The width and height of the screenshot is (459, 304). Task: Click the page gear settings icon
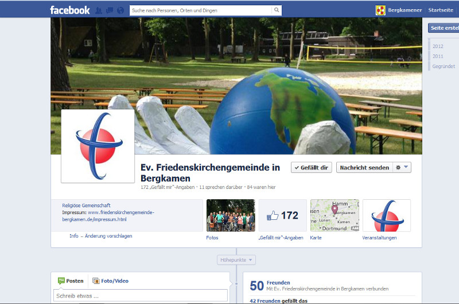coord(398,168)
